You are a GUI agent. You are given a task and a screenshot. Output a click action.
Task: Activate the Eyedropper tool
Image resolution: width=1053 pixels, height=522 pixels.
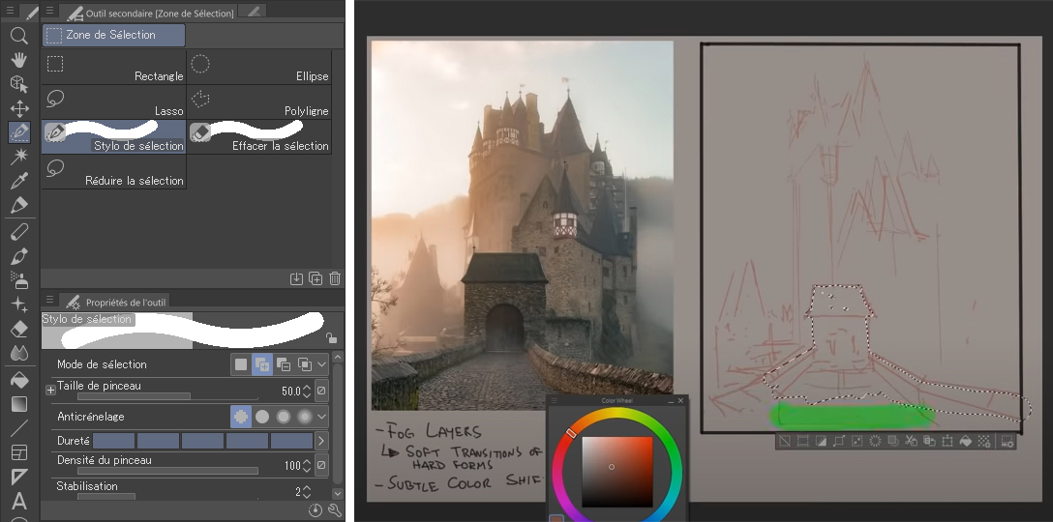click(18, 181)
